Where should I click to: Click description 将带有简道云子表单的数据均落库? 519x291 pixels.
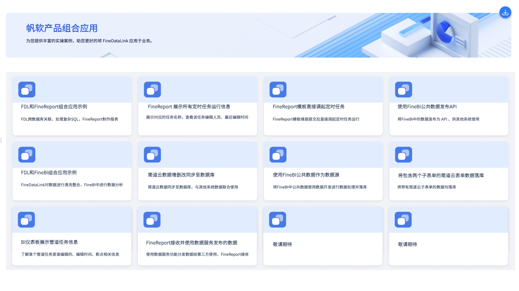click(427, 187)
